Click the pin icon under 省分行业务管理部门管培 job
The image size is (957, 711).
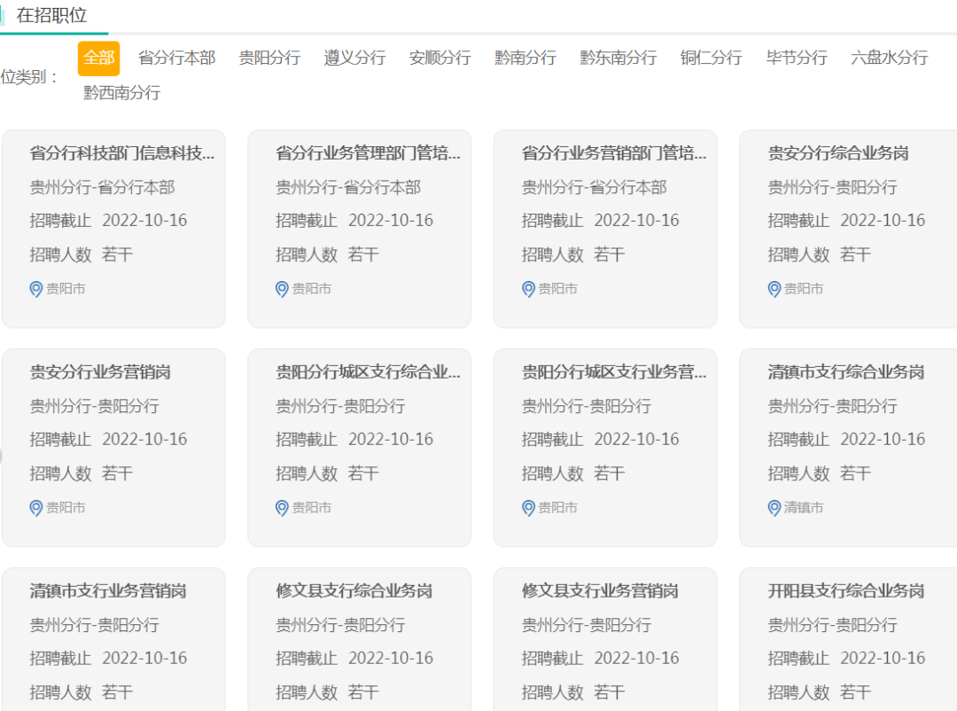[281, 289]
